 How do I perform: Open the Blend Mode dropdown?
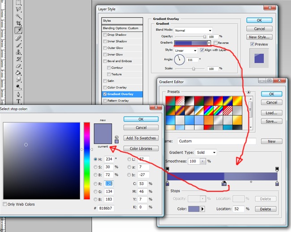click(x=193, y=30)
